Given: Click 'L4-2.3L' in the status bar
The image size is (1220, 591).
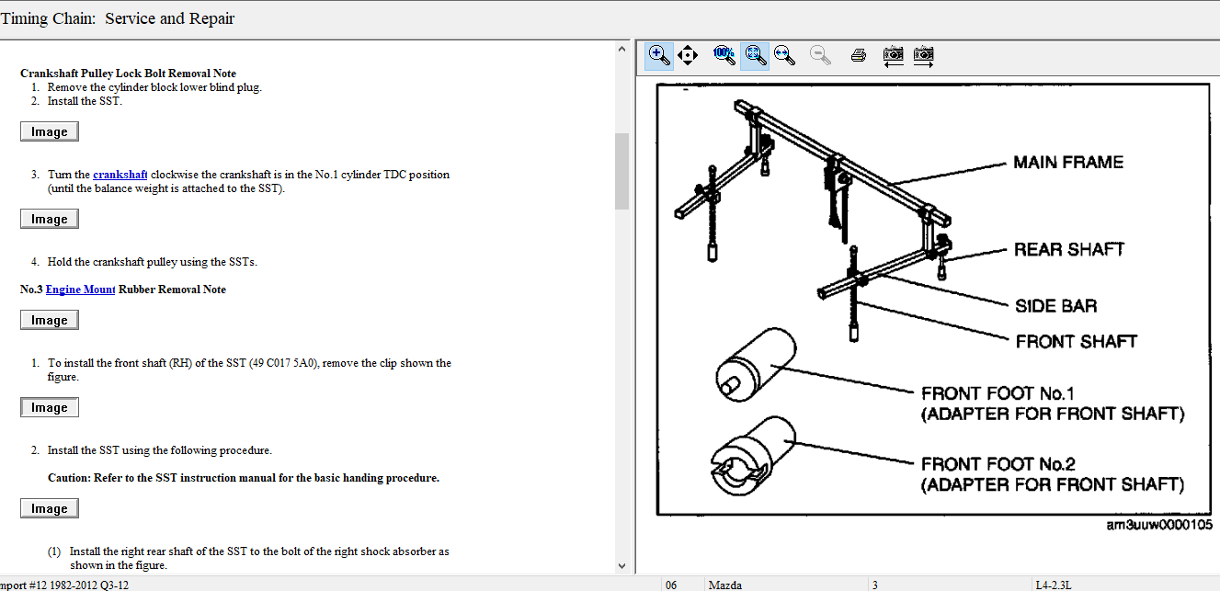Looking at the screenshot, I should coord(1055,585).
